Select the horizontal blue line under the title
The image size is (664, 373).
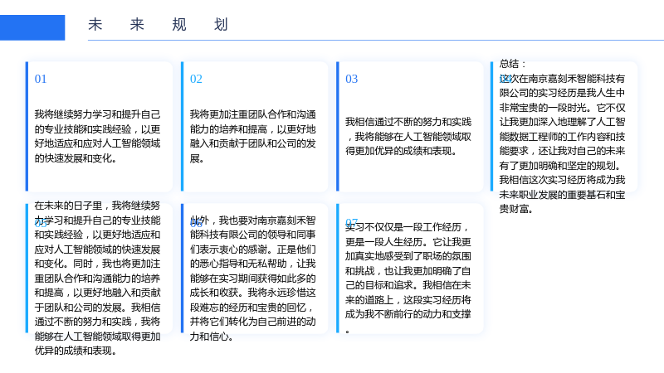pos(376,40)
